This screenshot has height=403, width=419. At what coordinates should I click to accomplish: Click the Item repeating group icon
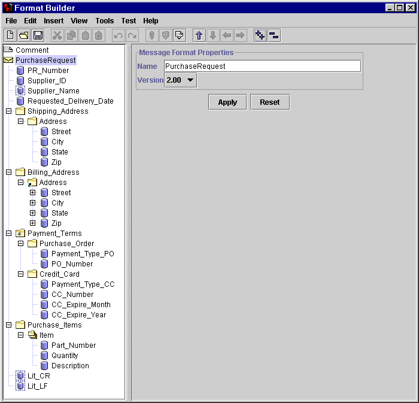32,335
